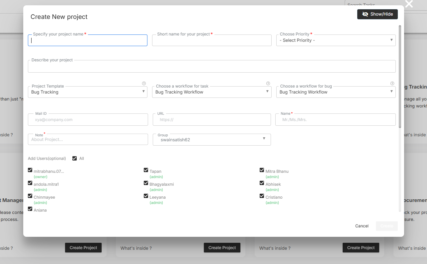This screenshot has width=427, height=264.
Task: Click the Cancel button
Action: point(362,226)
